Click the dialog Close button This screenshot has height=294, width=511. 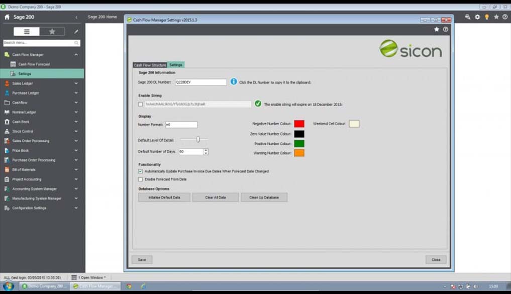436,260
